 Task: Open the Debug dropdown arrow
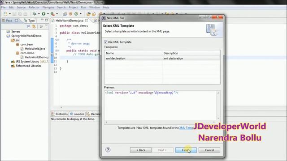[39, 14]
